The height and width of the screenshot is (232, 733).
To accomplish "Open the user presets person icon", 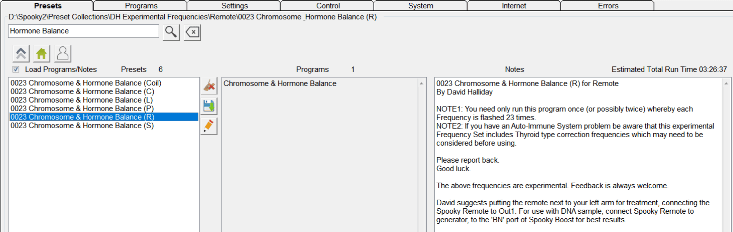I will pos(63,53).
